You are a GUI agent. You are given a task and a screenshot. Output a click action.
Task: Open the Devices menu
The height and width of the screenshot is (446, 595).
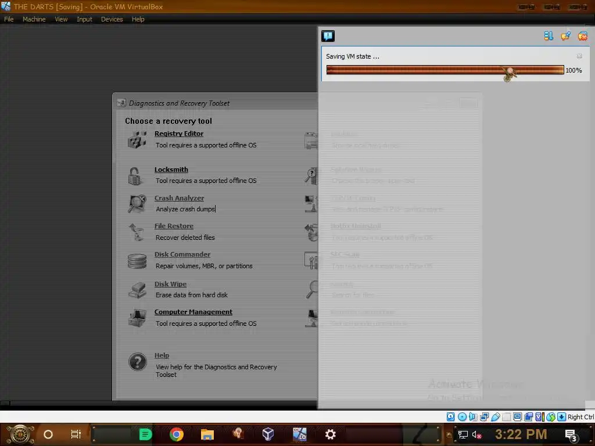tap(112, 19)
